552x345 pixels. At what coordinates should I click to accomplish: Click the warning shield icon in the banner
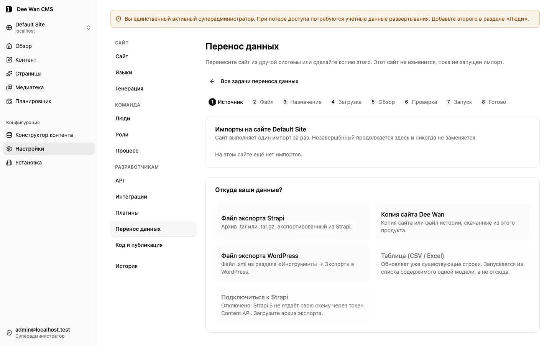(118, 19)
